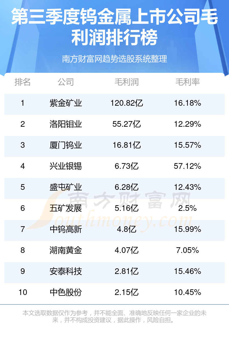Click the disclaimer text at the bottom
The height and width of the screenshot is (364, 229).
pyautogui.click(x=114, y=317)
